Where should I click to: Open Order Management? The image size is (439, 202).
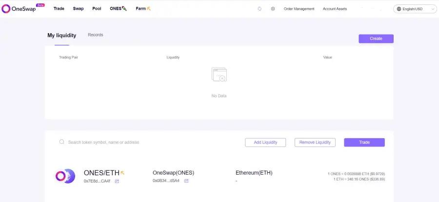pyautogui.click(x=299, y=9)
